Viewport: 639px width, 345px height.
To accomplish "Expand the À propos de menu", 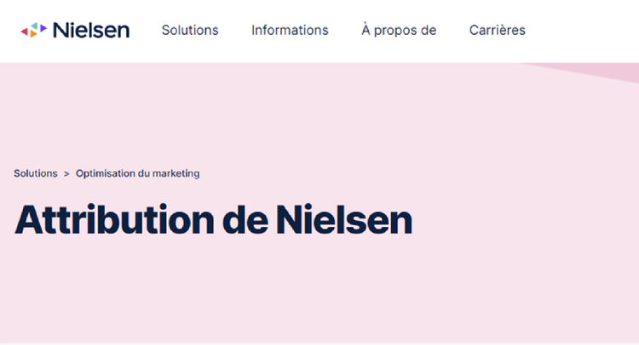I will pos(399,30).
